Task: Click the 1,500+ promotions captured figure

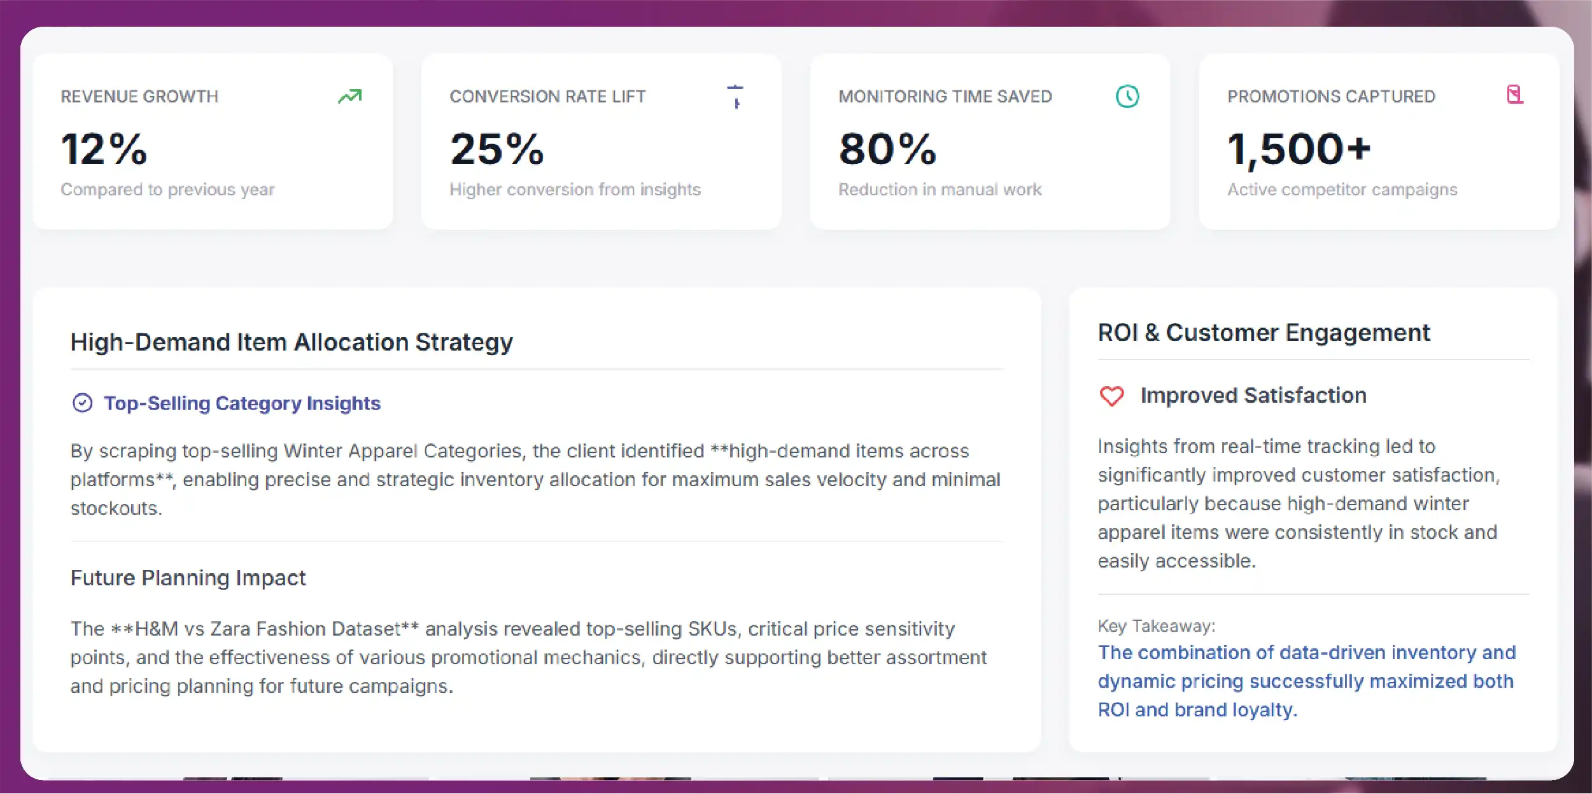Action: coord(1299,149)
